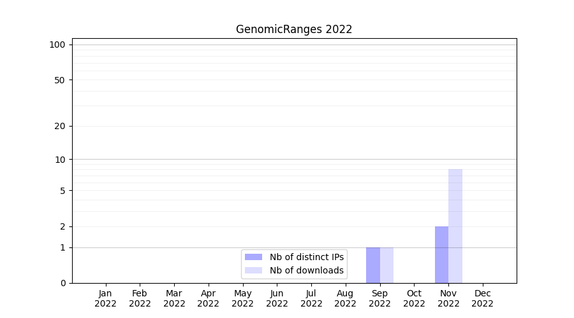Click the Dec 2022 x-axis label

coord(482,298)
